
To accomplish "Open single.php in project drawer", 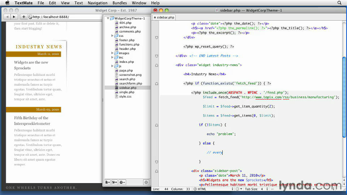I will pyautogui.click(x=127, y=92).
